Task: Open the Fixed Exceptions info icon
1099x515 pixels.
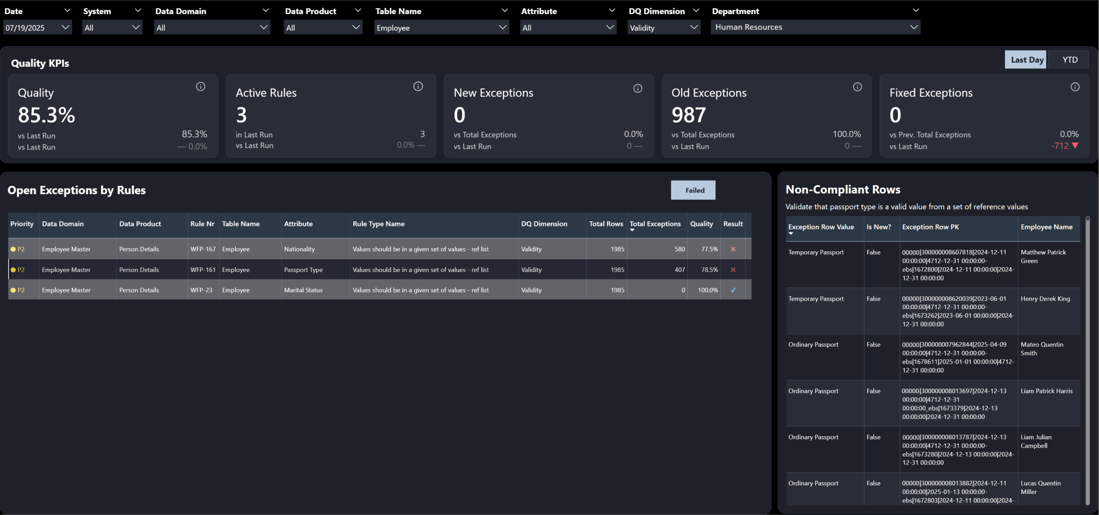Action: [1075, 87]
